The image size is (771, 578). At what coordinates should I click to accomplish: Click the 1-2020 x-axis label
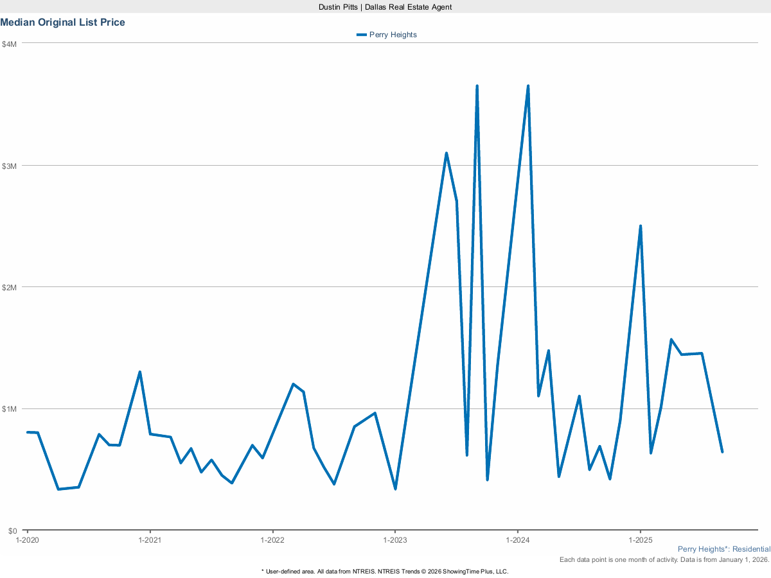(27, 540)
